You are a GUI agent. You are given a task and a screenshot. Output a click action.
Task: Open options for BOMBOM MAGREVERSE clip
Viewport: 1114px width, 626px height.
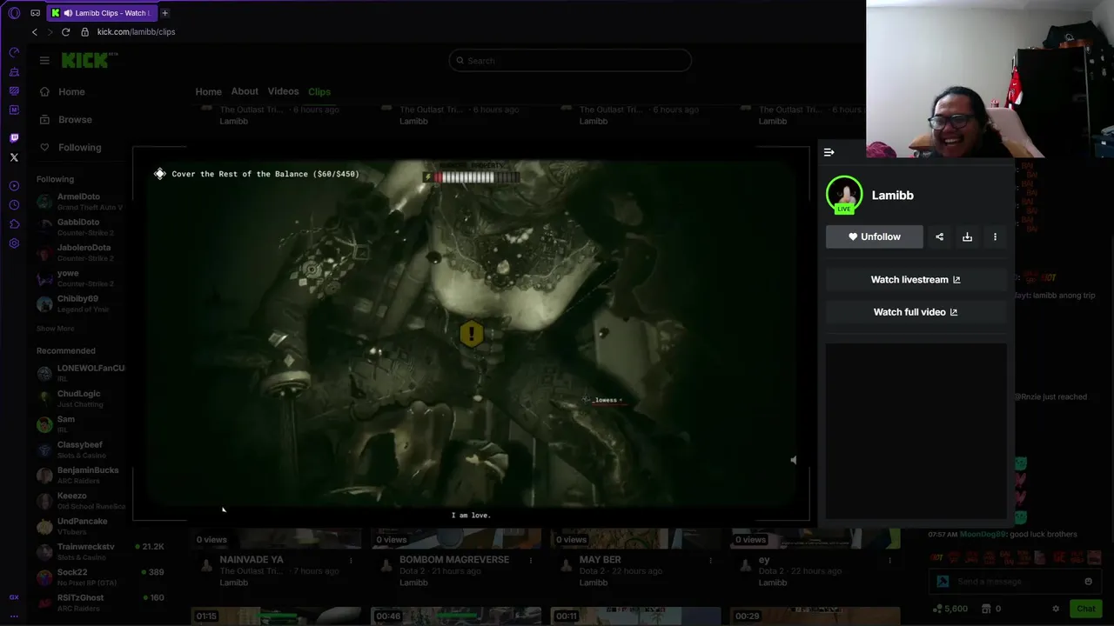[531, 561]
